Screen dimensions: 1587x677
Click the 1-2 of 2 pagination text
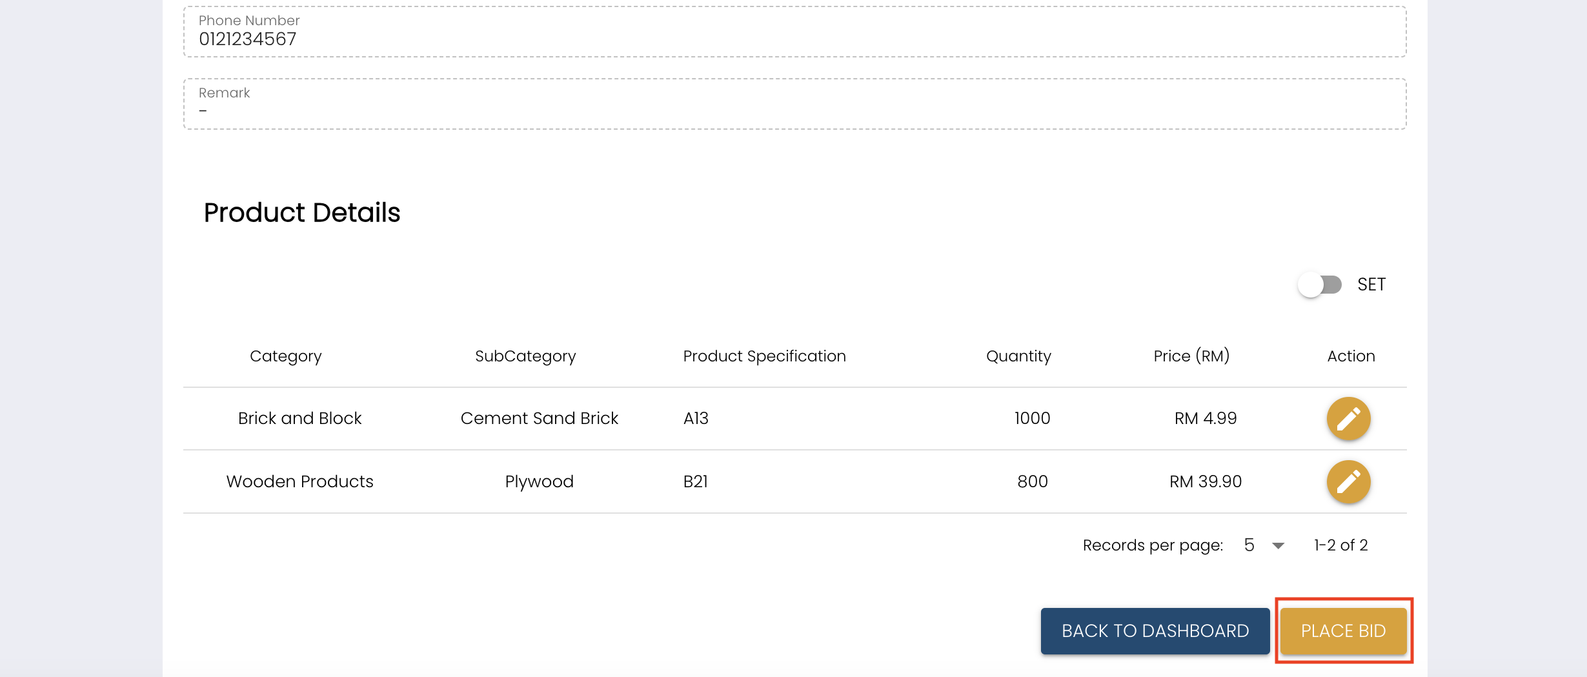pos(1340,545)
